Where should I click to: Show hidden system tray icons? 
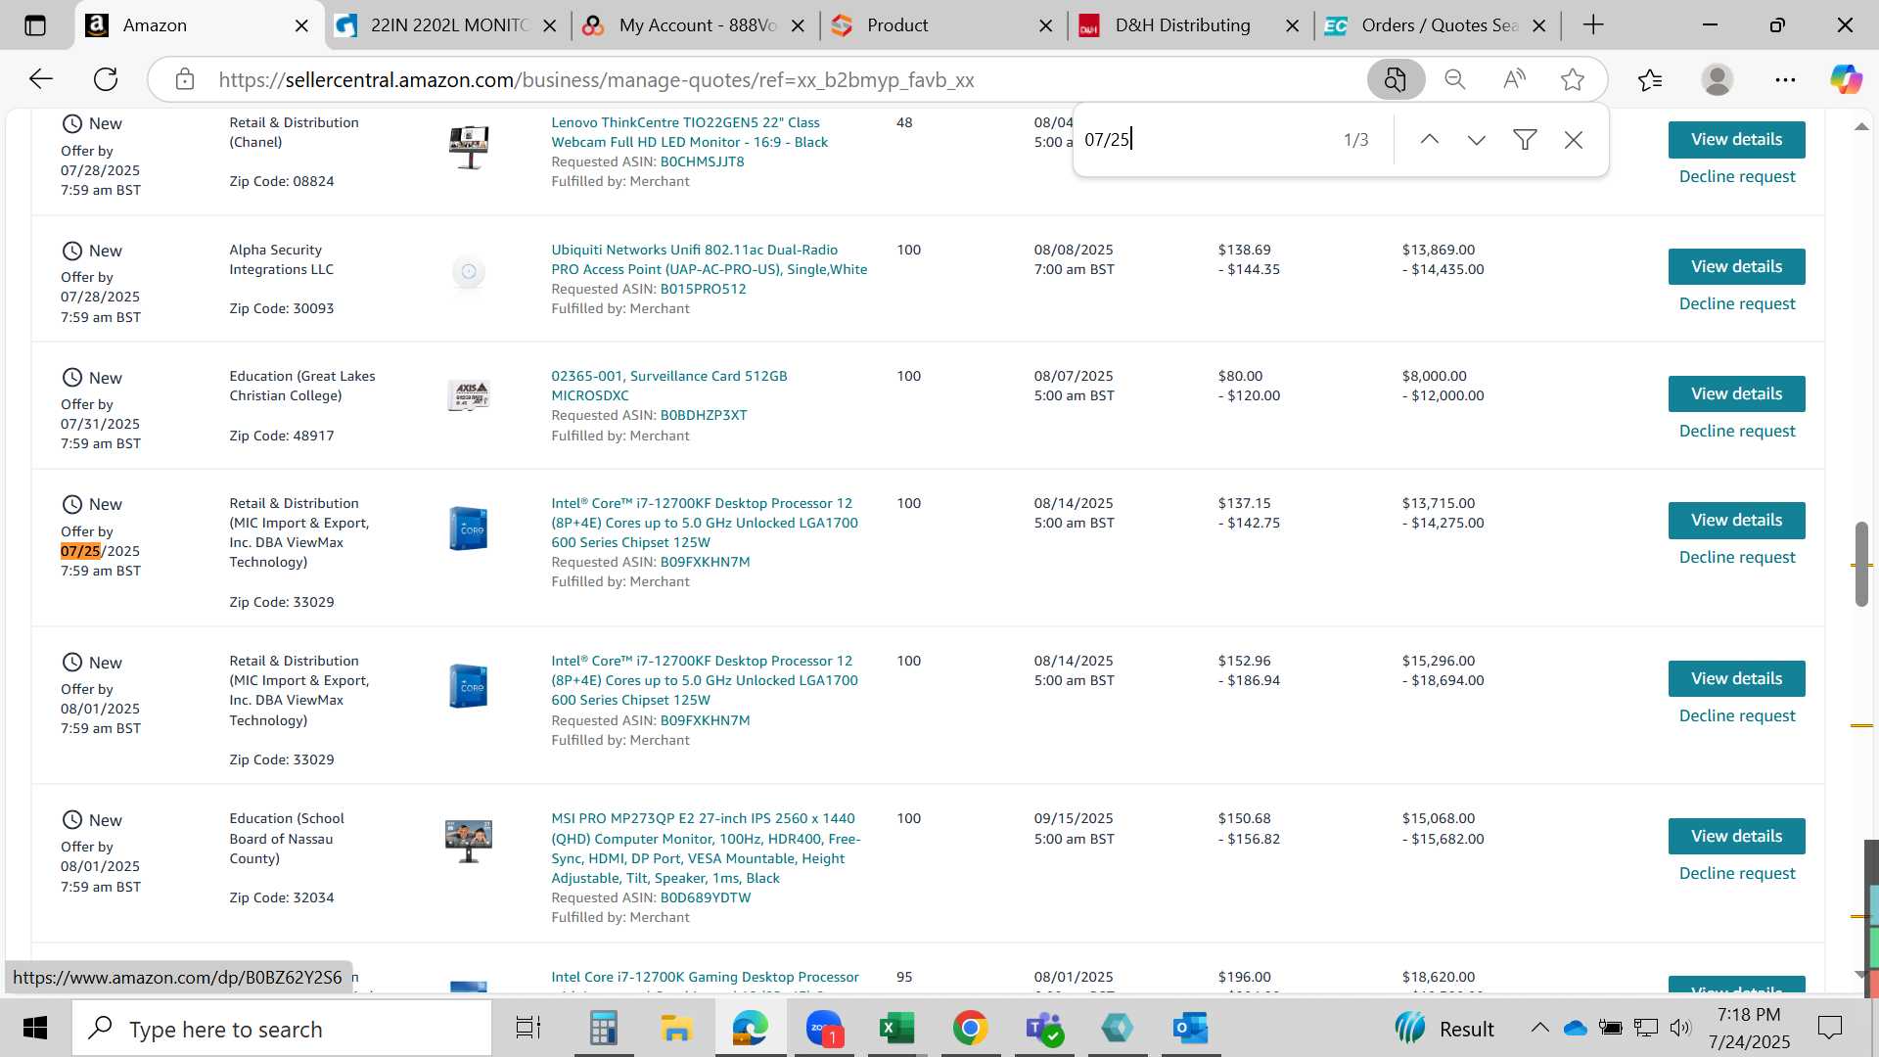pyautogui.click(x=1539, y=1028)
